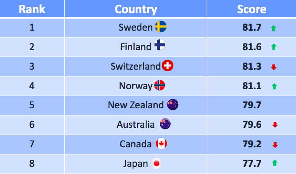Select rank number 8 cell
Image resolution: width=296 pixels, height=174 pixels.
click(32, 164)
